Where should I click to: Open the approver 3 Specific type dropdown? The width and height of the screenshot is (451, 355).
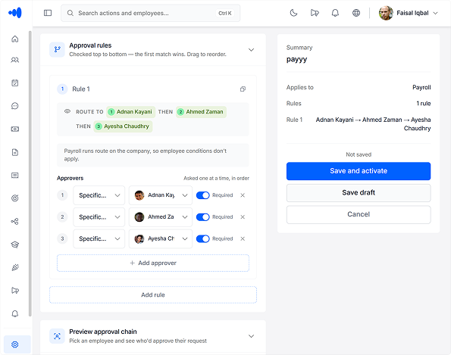(99, 238)
